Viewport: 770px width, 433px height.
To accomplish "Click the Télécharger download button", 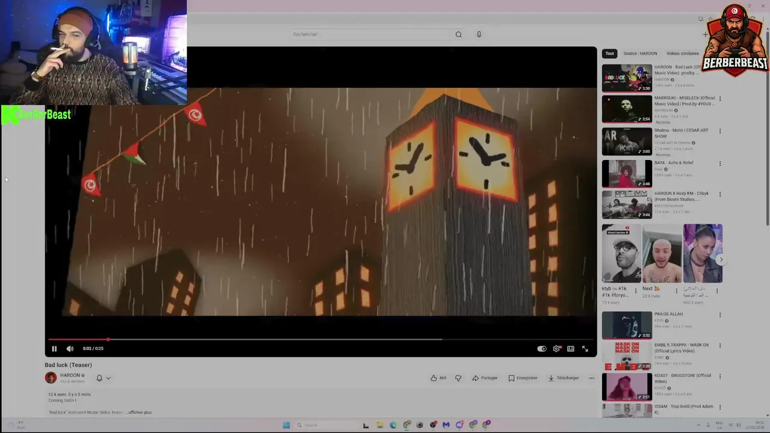I will tap(563, 378).
